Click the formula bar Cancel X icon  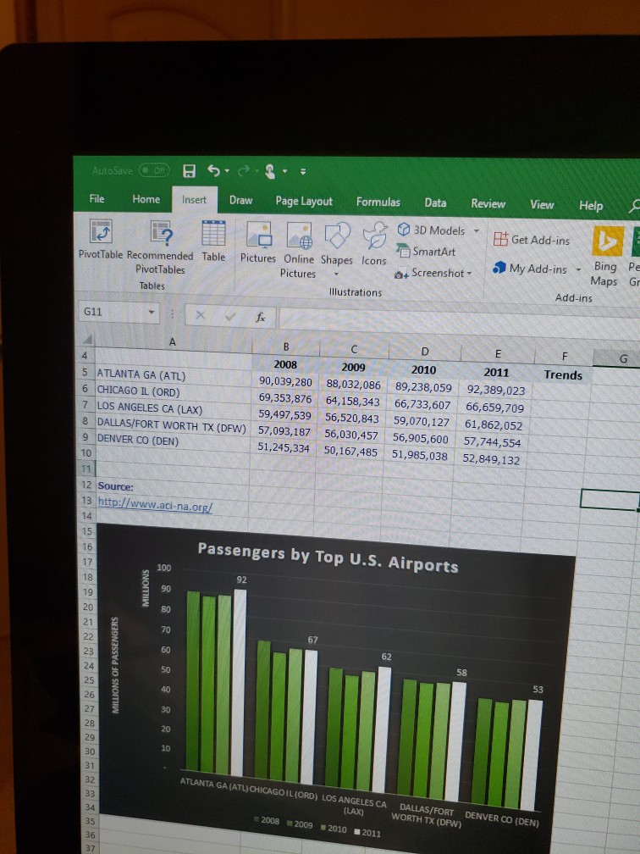tap(201, 315)
